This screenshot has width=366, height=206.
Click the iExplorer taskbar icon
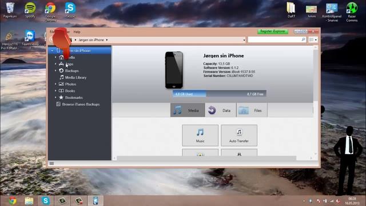click(96, 201)
